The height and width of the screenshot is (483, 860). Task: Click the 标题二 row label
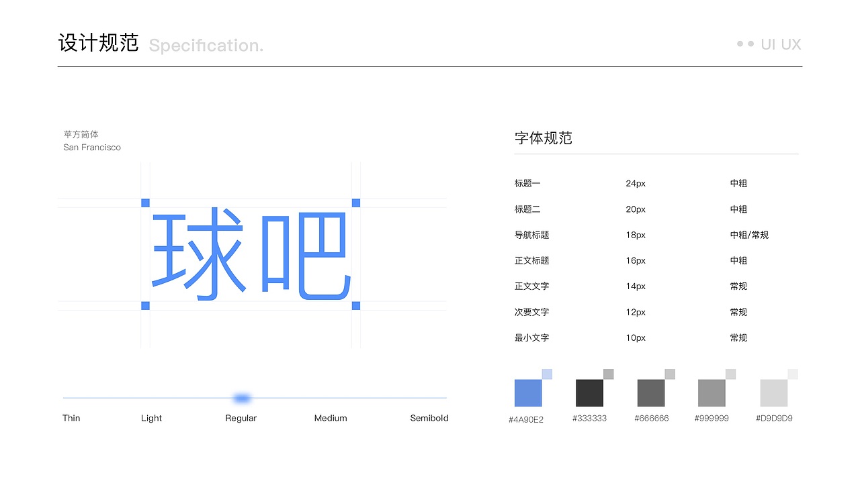(x=527, y=209)
